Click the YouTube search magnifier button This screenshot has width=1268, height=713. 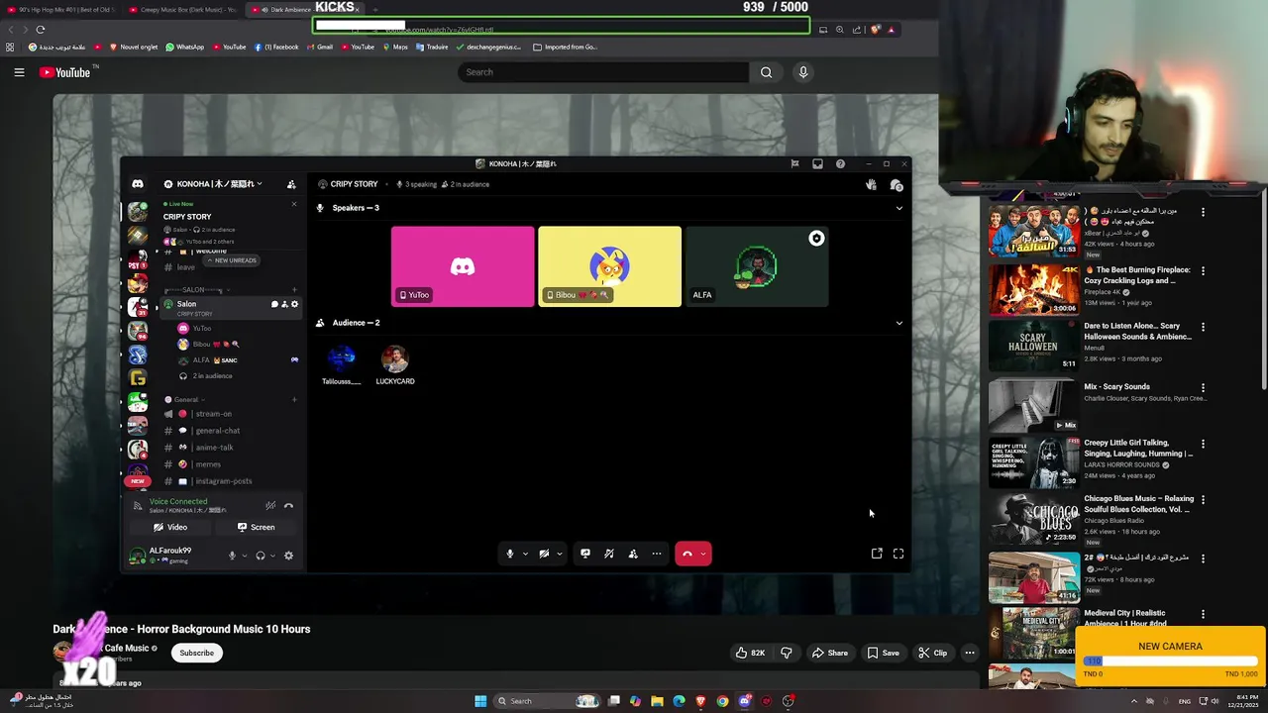766,72
